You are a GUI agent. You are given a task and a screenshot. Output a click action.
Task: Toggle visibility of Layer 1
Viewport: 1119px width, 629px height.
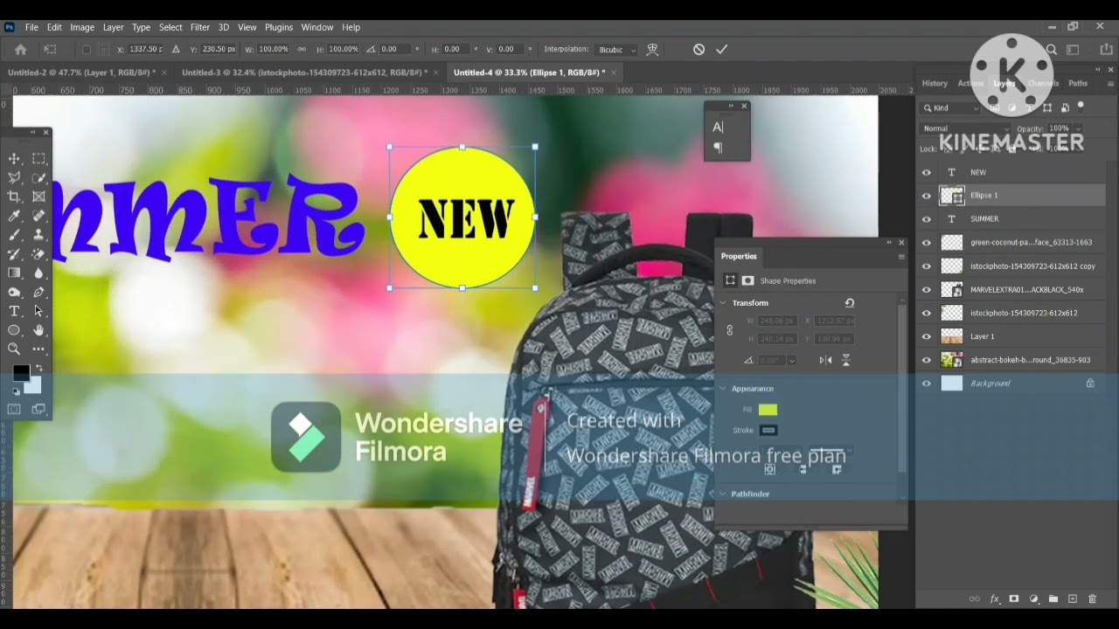927,336
